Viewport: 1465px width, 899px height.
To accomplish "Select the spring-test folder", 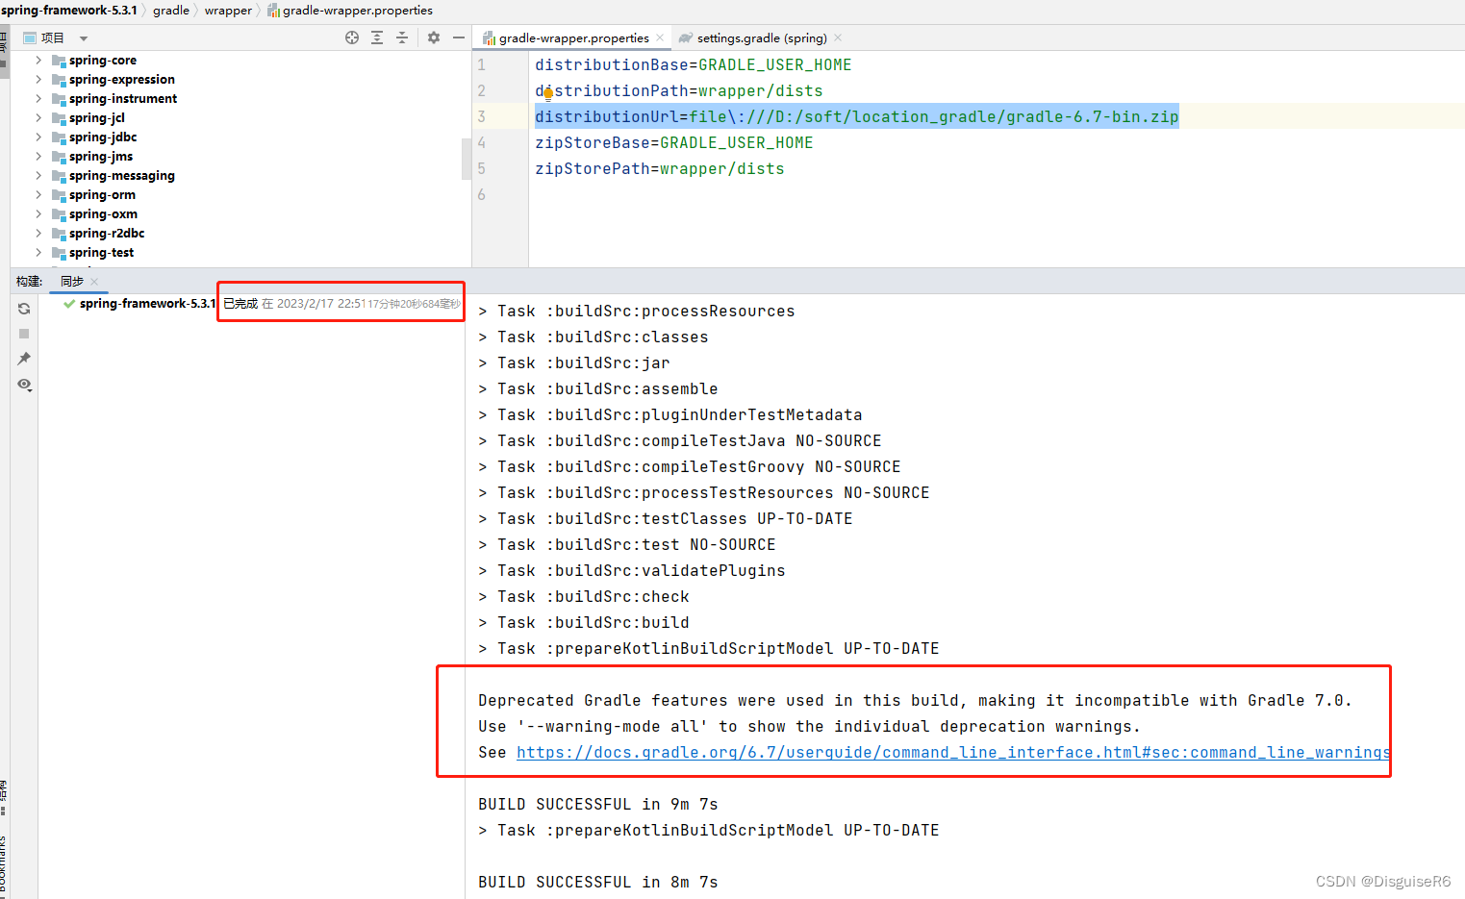I will click(x=101, y=252).
